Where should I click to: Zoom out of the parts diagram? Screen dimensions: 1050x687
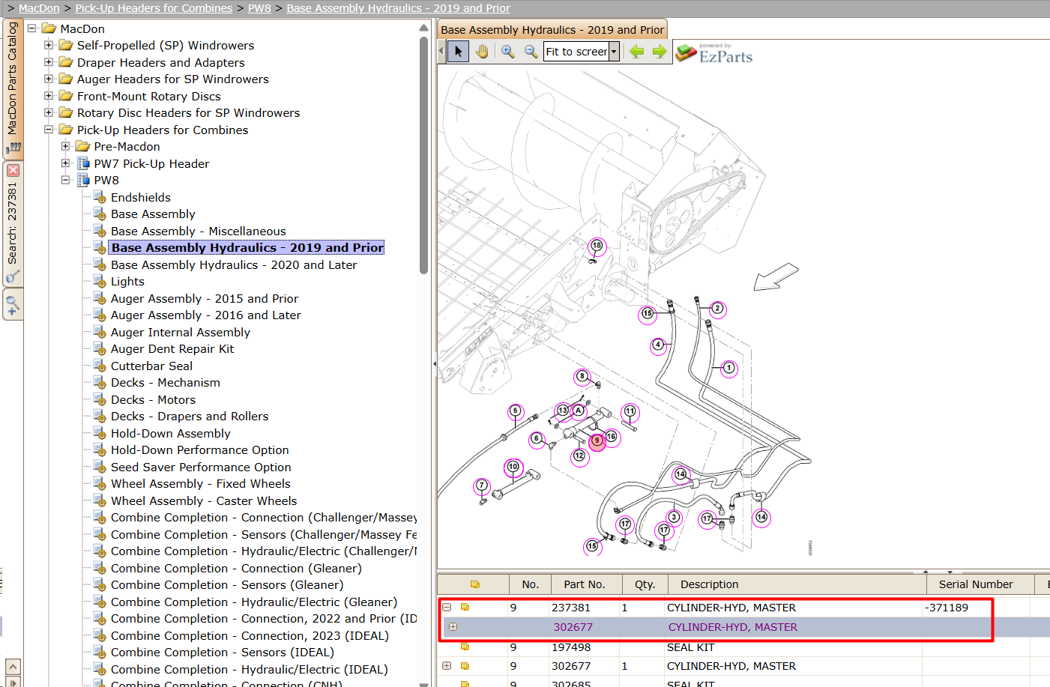point(531,52)
